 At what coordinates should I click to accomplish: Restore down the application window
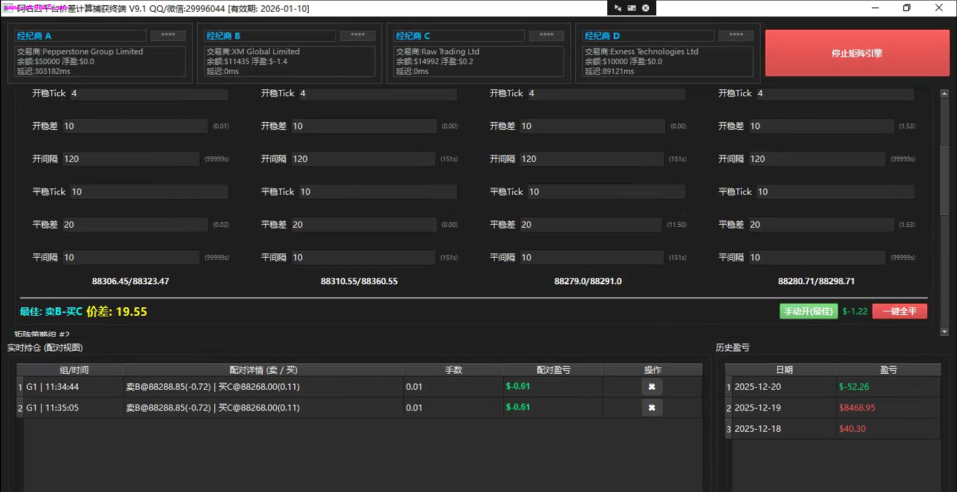pos(906,8)
